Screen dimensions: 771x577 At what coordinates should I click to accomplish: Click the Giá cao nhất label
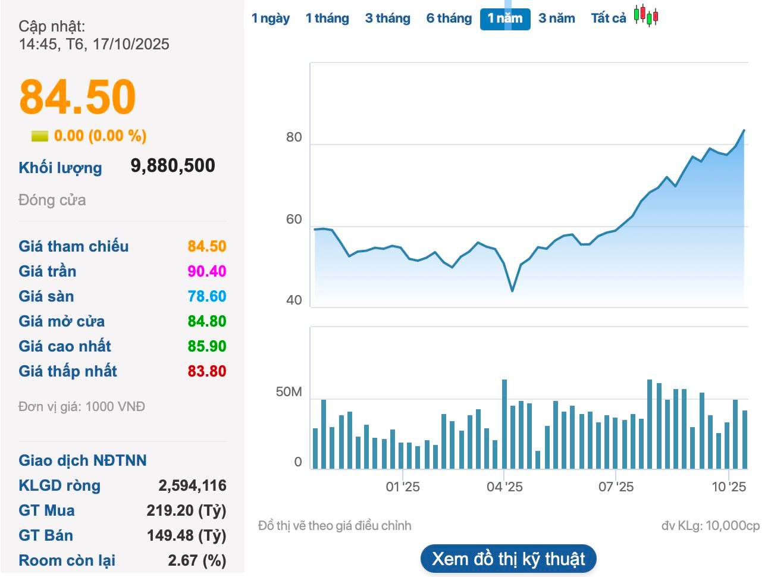coord(65,346)
